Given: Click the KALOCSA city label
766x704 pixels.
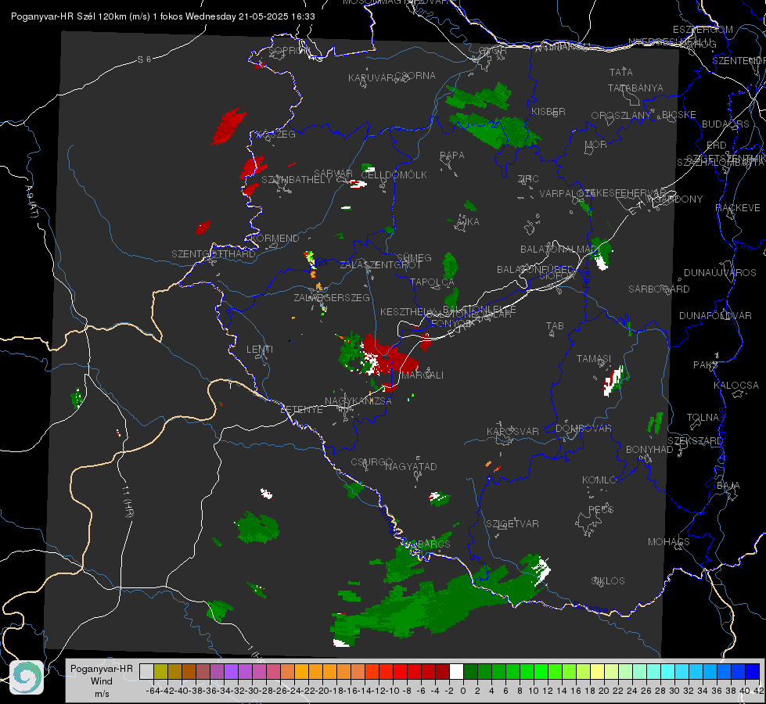Looking at the screenshot, I should 736,385.
